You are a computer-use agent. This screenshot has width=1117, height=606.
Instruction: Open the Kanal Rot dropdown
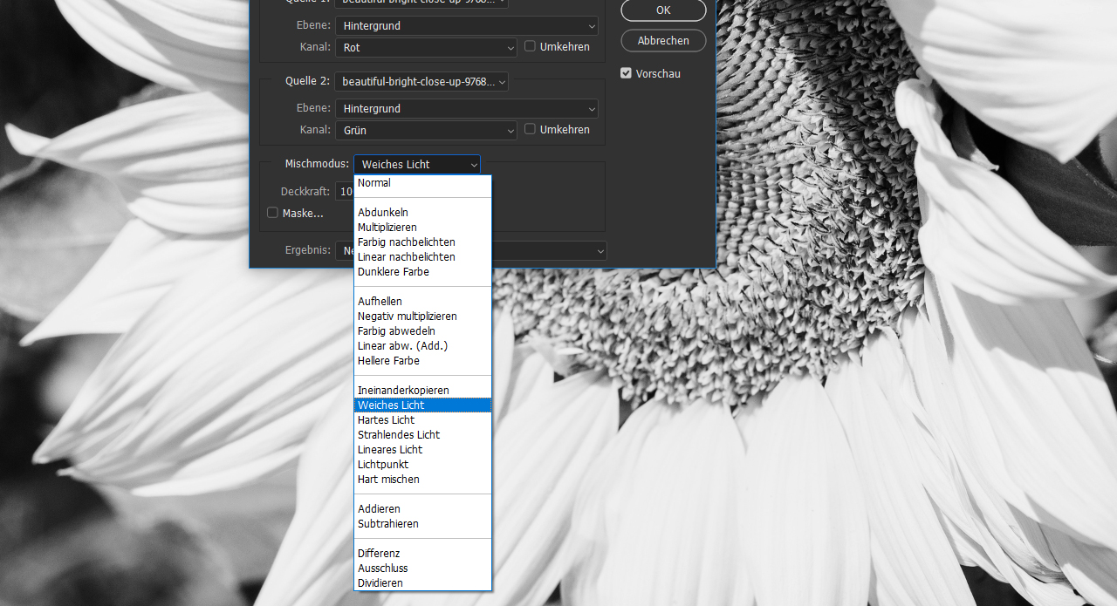click(426, 47)
